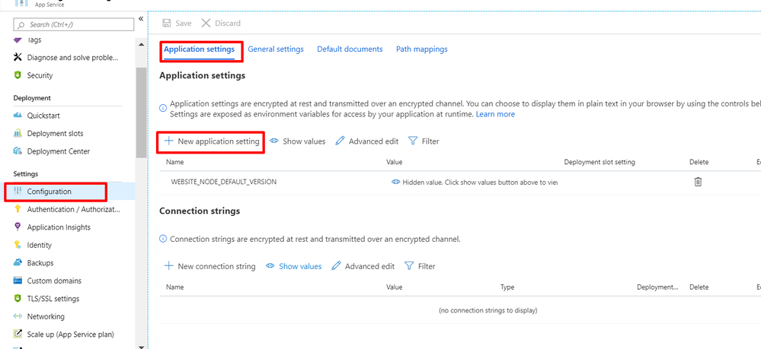Image resolution: width=761 pixels, height=349 pixels.
Task: Select the Quickstart icon in Deployment
Action: click(x=18, y=116)
